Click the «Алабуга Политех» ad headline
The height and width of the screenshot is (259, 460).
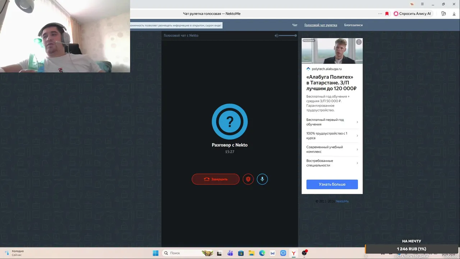pyautogui.click(x=331, y=83)
